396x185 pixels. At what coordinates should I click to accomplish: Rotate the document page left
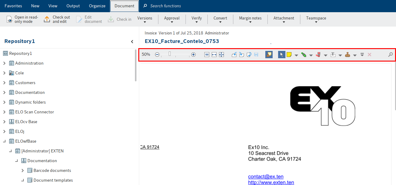(234, 55)
